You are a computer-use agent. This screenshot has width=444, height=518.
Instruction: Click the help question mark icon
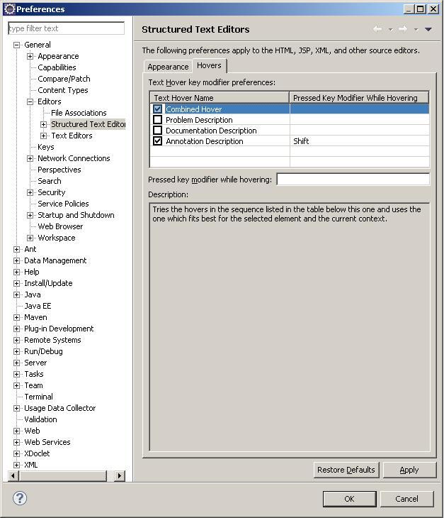click(20, 498)
